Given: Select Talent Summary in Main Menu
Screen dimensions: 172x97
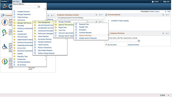Looking at the screenshot, I should tap(23, 17).
